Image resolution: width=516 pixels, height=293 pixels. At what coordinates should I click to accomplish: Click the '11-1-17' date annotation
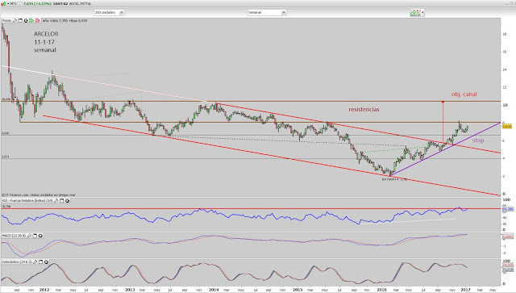coord(44,42)
